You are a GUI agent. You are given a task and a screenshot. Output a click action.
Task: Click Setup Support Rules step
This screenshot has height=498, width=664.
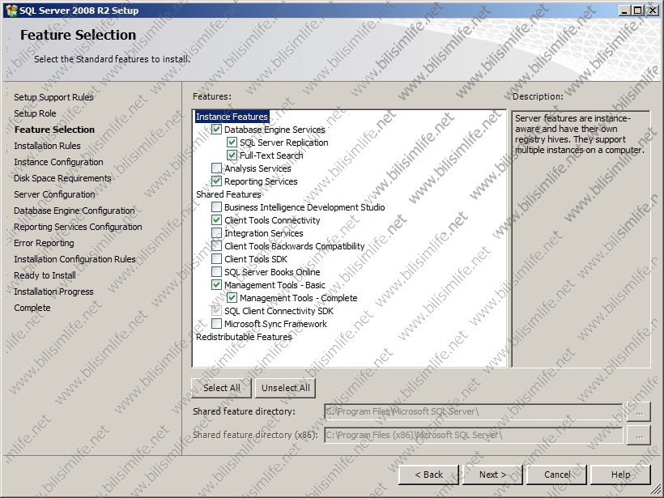click(53, 97)
